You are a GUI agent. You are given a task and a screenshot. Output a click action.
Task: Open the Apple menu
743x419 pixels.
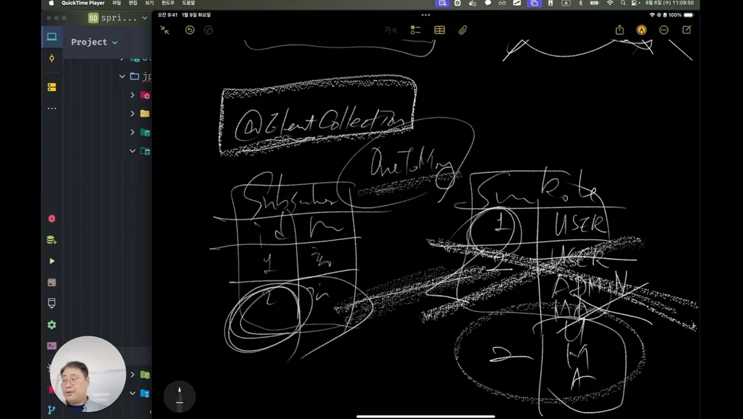51,3
